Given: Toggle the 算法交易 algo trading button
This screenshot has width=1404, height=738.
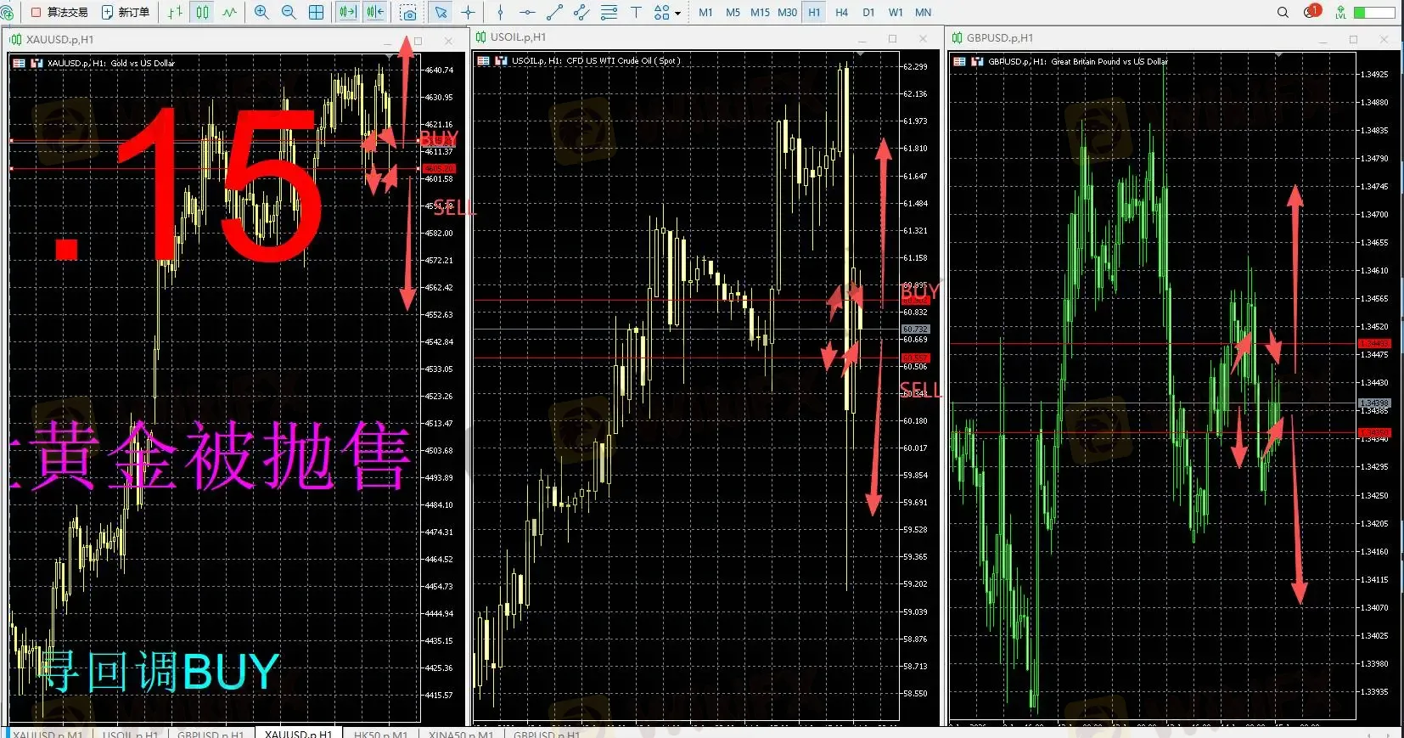Looking at the screenshot, I should click(59, 13).
